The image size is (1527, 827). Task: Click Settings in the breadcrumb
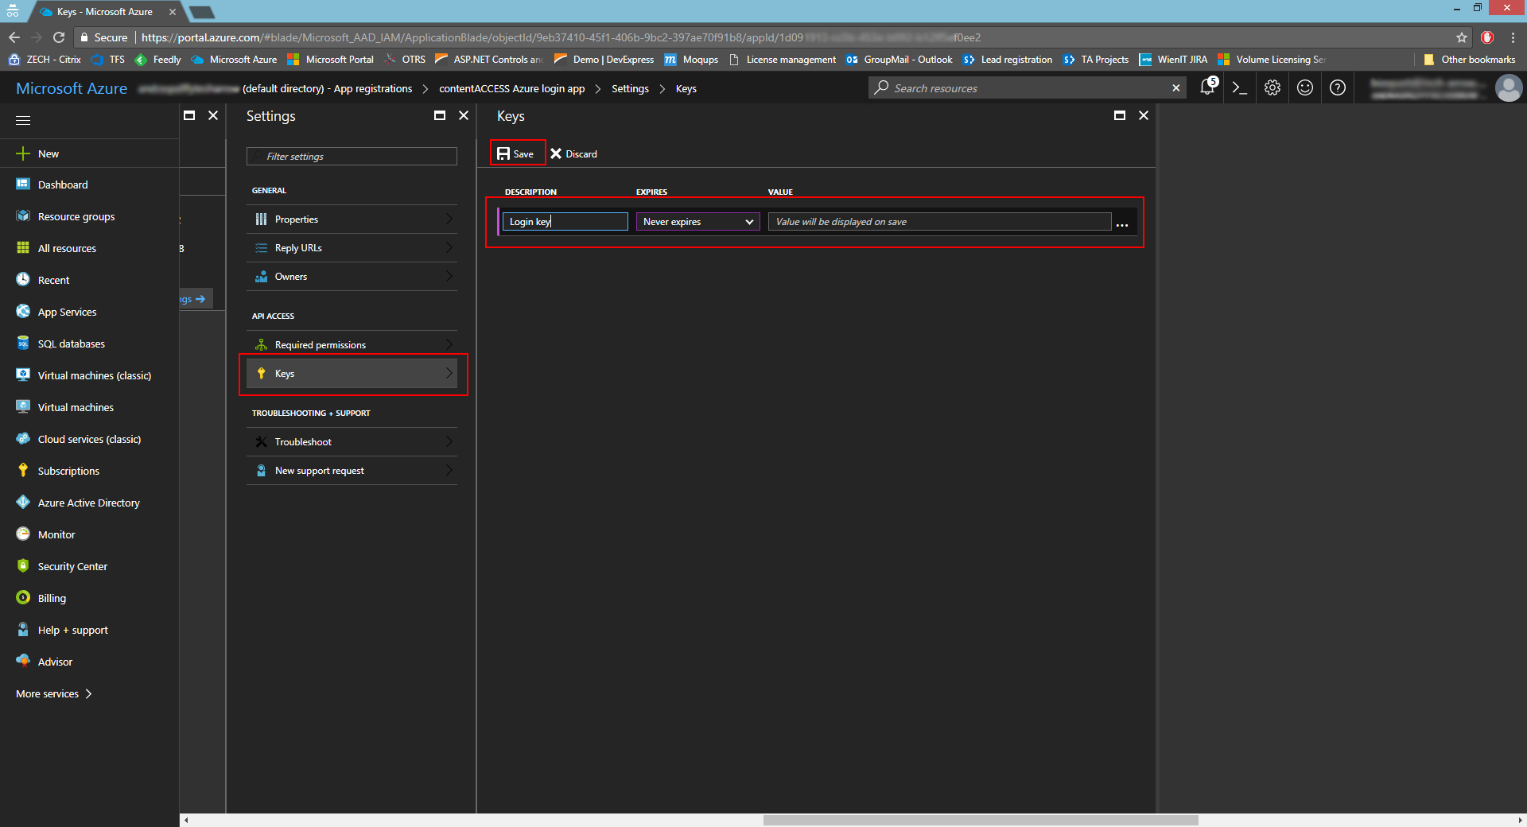pyautogui.click(x=630, y=89)
